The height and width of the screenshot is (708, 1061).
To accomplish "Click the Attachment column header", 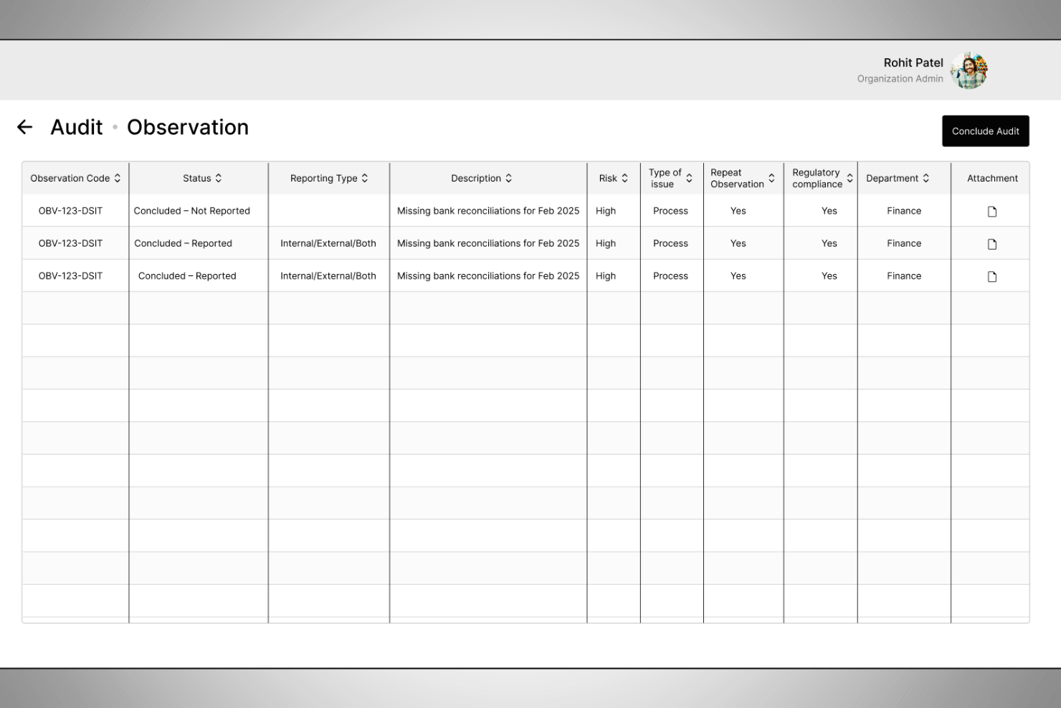I will 992,178.
